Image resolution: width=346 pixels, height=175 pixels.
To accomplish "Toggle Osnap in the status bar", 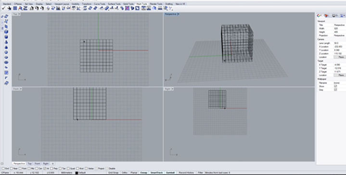I will tap(144, 173).
